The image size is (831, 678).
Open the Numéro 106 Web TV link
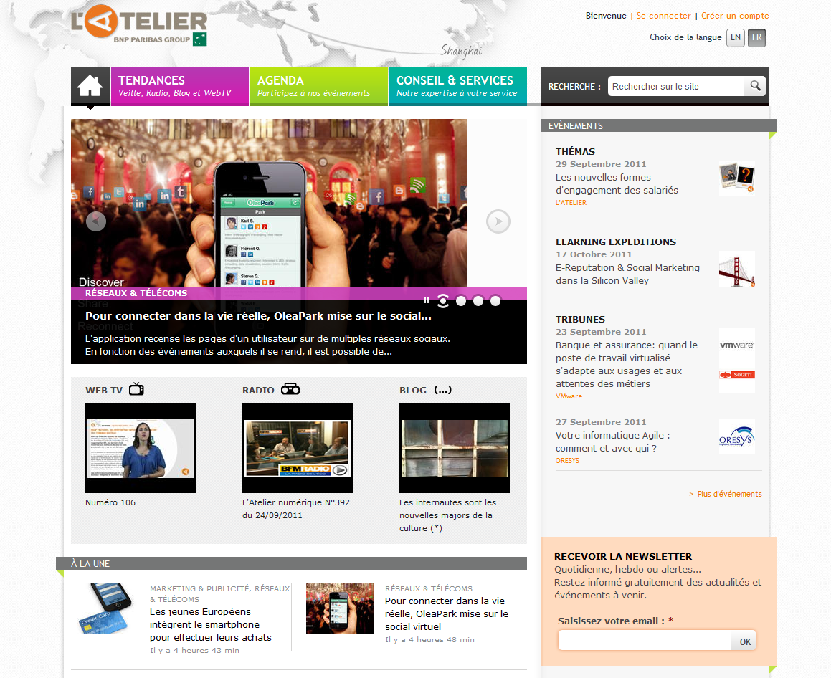pos(110,502)
